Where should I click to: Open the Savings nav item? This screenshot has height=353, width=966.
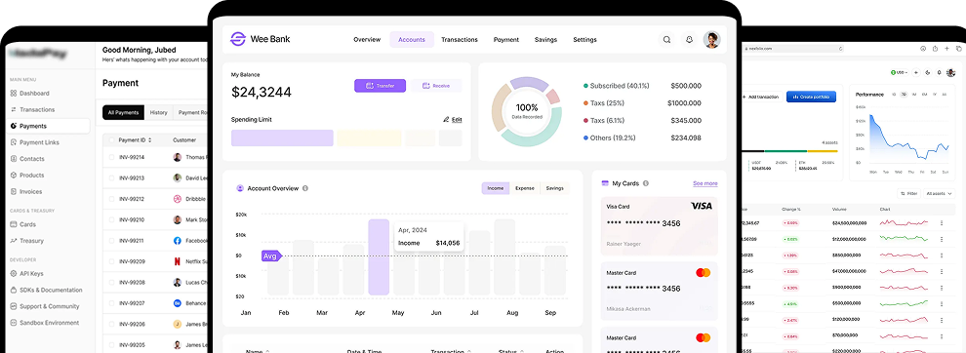(545, 39)
